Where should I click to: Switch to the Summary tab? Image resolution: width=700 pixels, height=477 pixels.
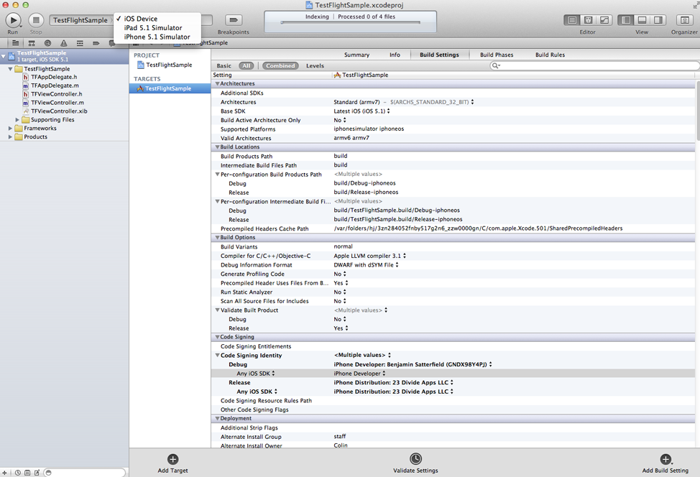click(x=356, y=55)
